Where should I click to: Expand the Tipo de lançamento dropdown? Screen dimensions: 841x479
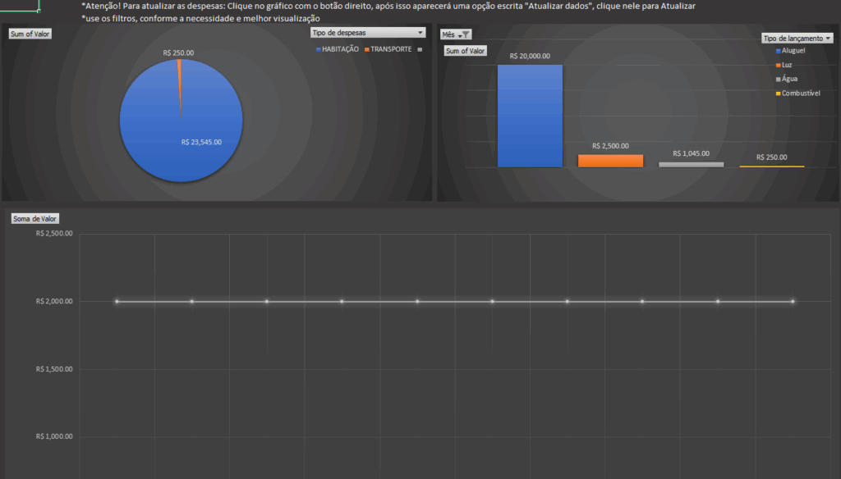[797, 38]
